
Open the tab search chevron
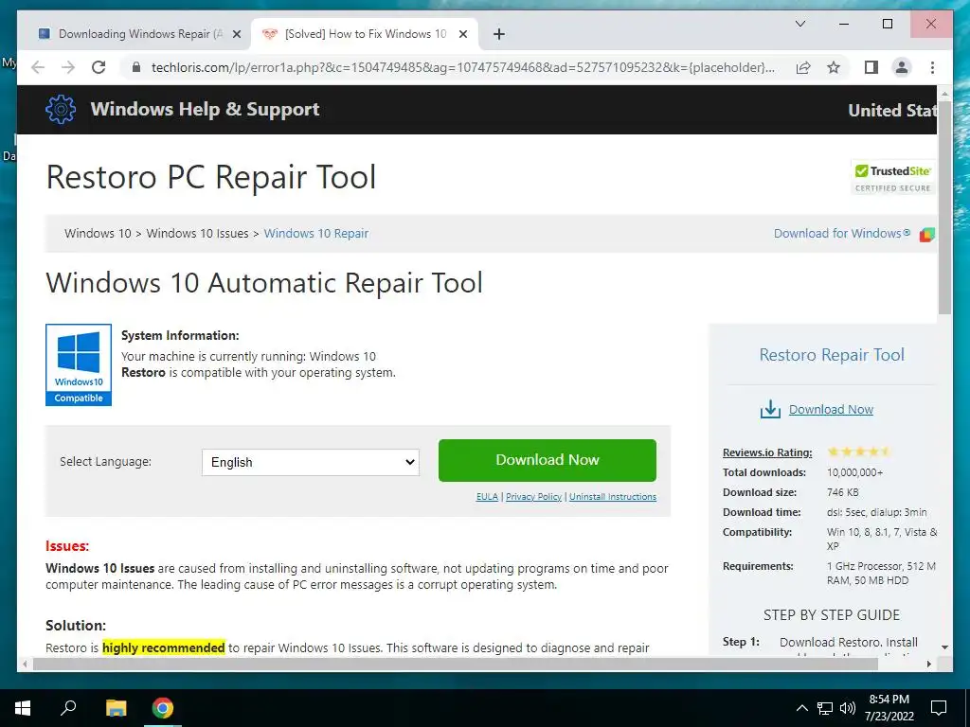coord(799,24)
